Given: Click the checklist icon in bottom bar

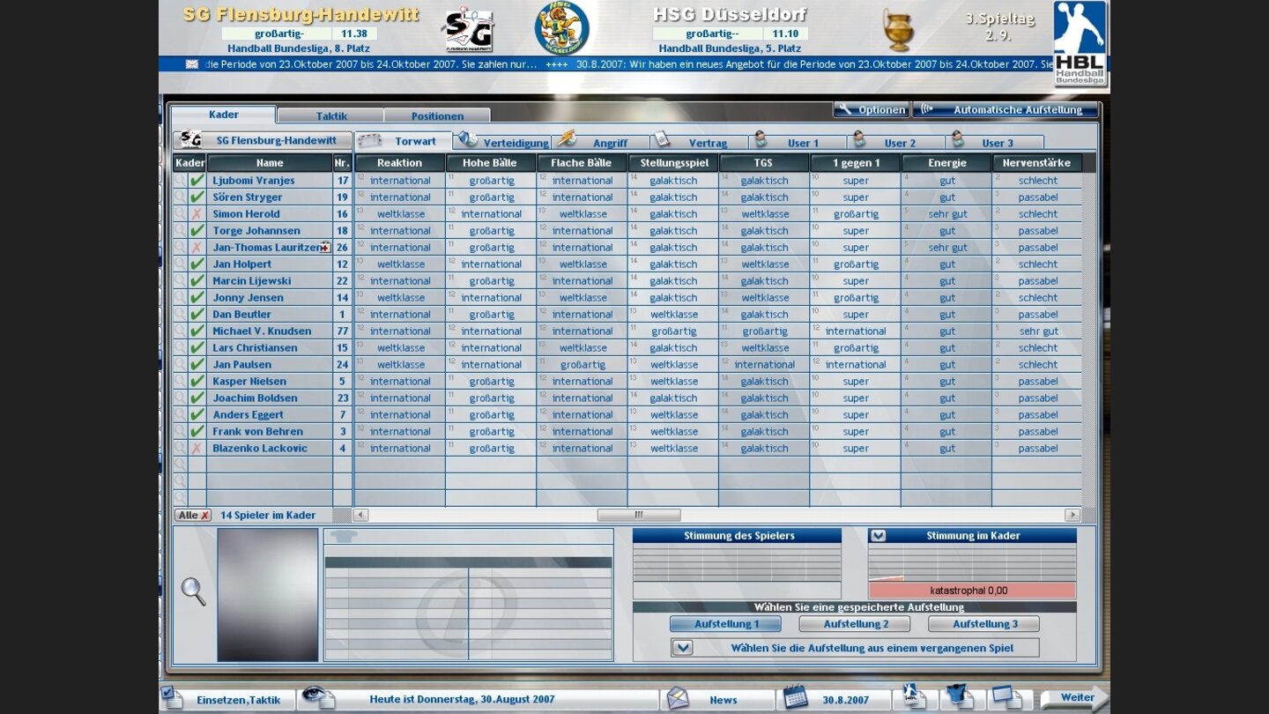Looking at the screenshot, I should point(172,698).
